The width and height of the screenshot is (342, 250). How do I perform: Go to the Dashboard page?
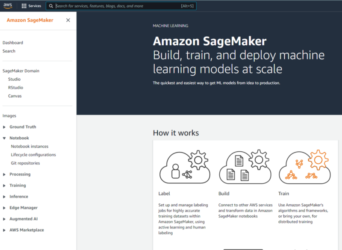point(13,43)
